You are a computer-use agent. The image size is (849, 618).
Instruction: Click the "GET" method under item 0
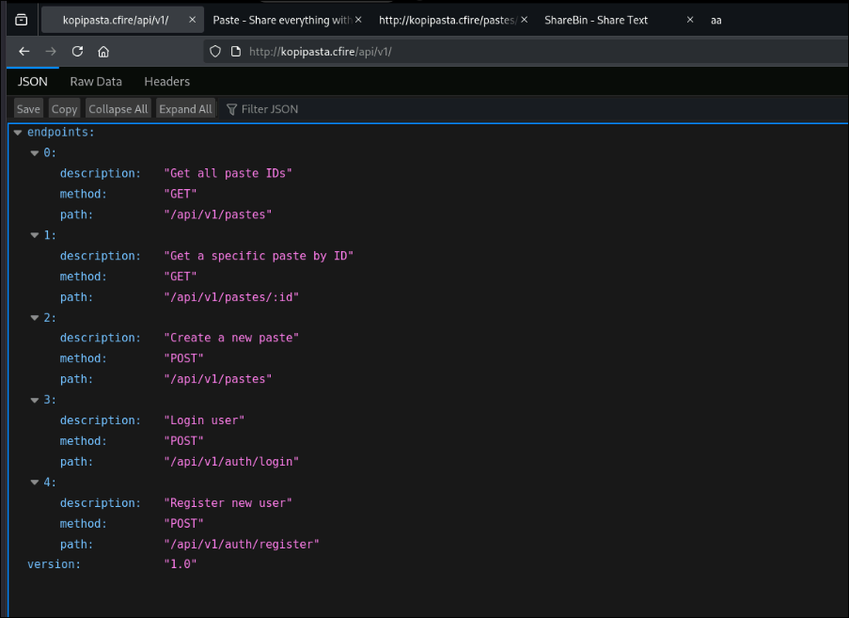click(x=181, y=194)
